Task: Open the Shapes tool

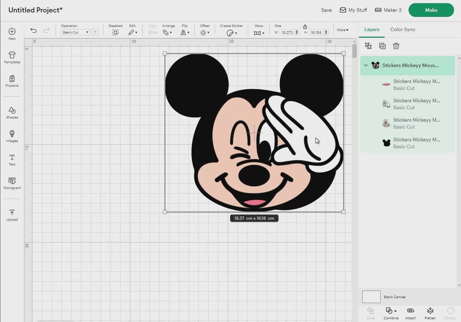Action: click(x=12, y=113)
